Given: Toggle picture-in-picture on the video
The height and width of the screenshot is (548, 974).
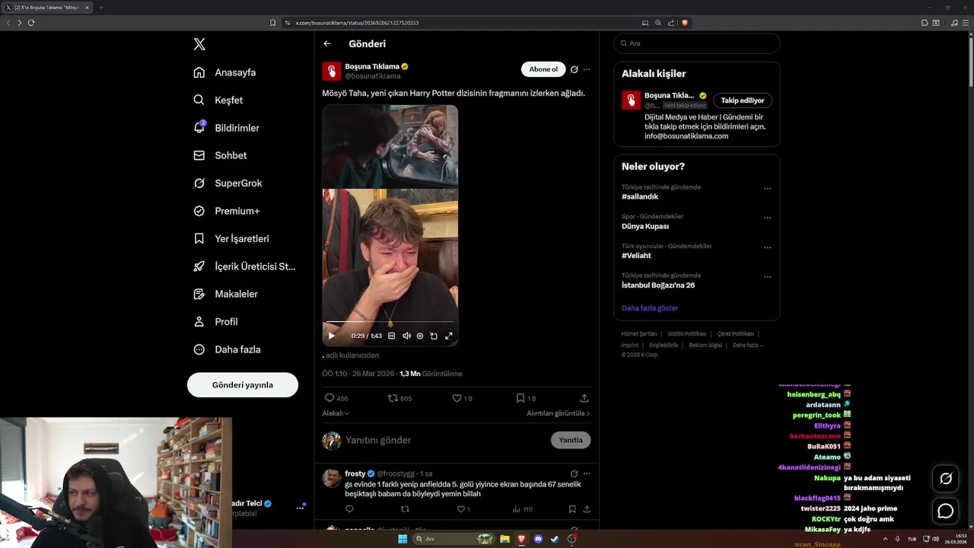Looking at the screenshot, I should click(x=434, y=336).
